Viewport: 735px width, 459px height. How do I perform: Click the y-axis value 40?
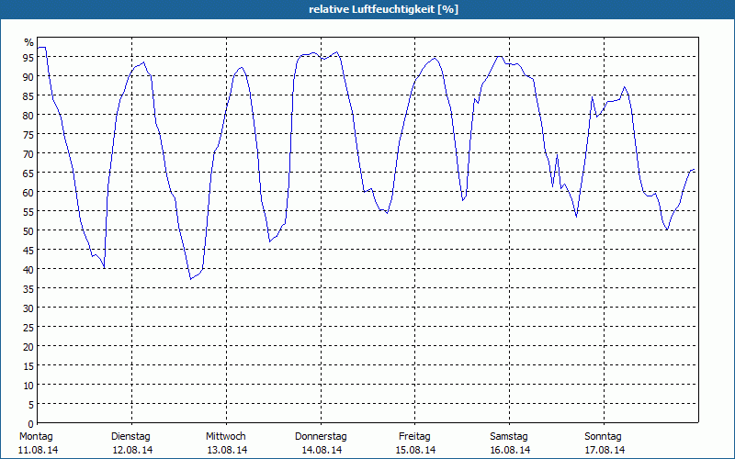tap(28, 269)
